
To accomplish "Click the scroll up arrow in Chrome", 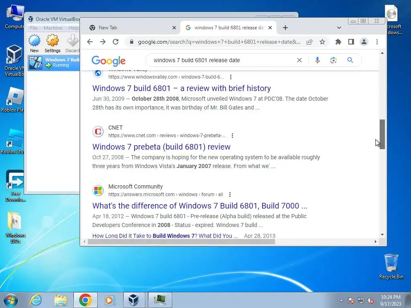I will click(382, 53).
